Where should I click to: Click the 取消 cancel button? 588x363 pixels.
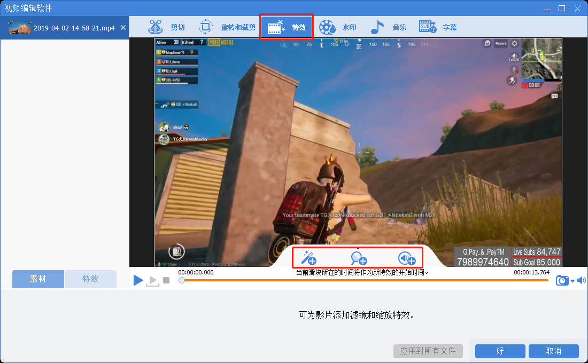[x=553, y=351]
